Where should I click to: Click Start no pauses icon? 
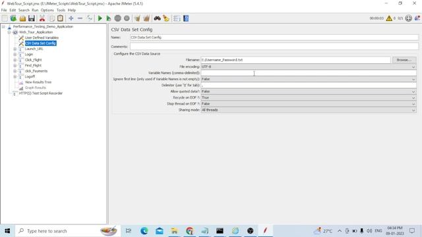coord(108,18)
